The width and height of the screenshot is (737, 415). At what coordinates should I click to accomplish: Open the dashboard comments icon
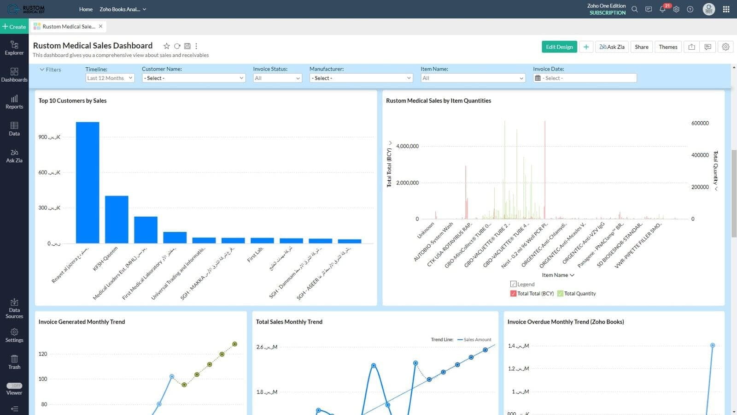coord(708,47)
